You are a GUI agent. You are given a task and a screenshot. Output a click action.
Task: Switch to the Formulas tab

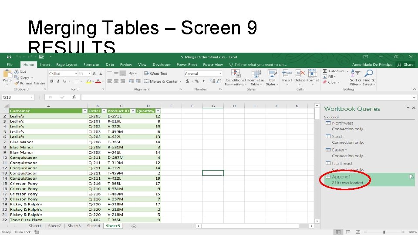[x=91, y=64]
